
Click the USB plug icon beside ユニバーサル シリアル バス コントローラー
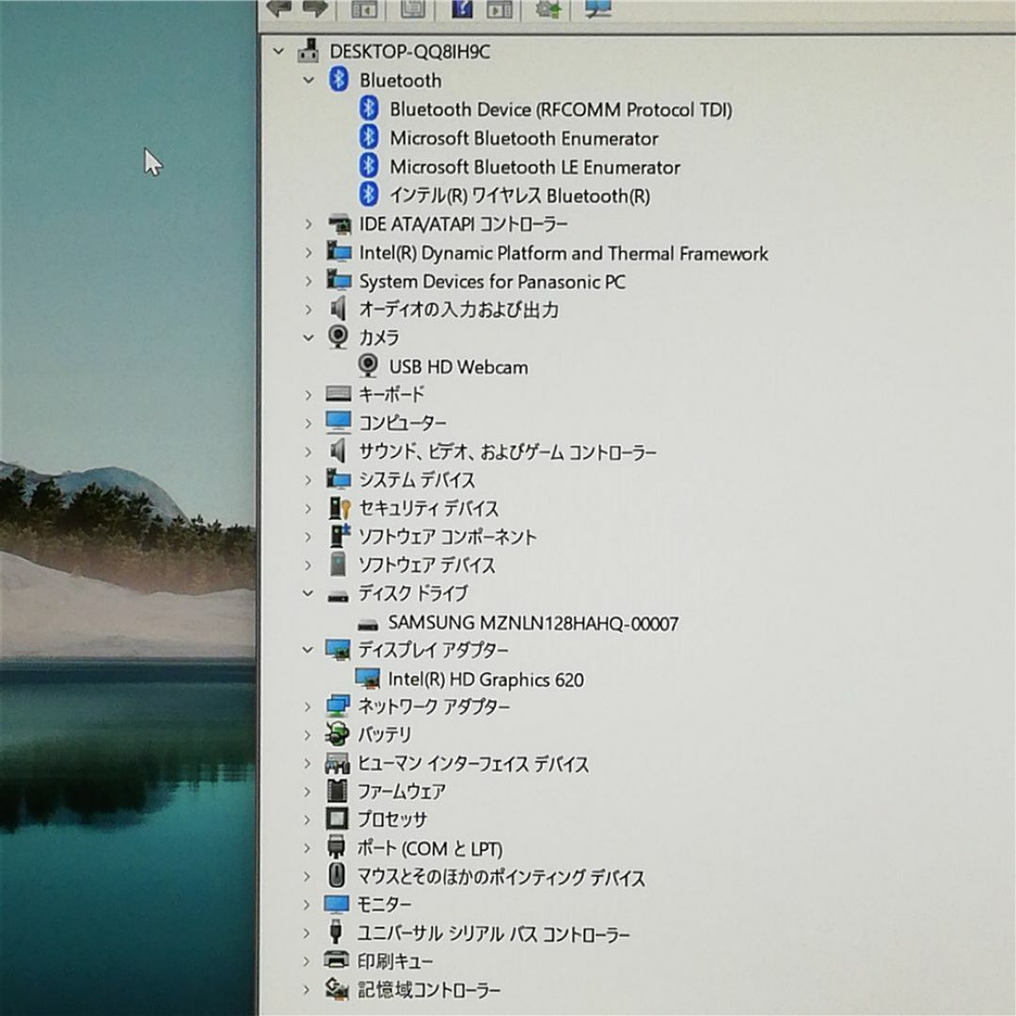pos(336,931)
